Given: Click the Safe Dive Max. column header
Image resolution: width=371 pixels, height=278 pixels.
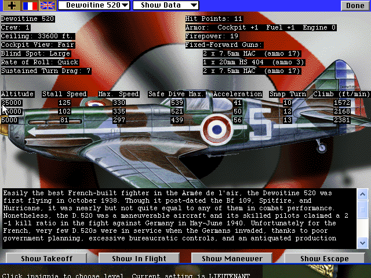Looking at the screenshot, I should 176,94.
